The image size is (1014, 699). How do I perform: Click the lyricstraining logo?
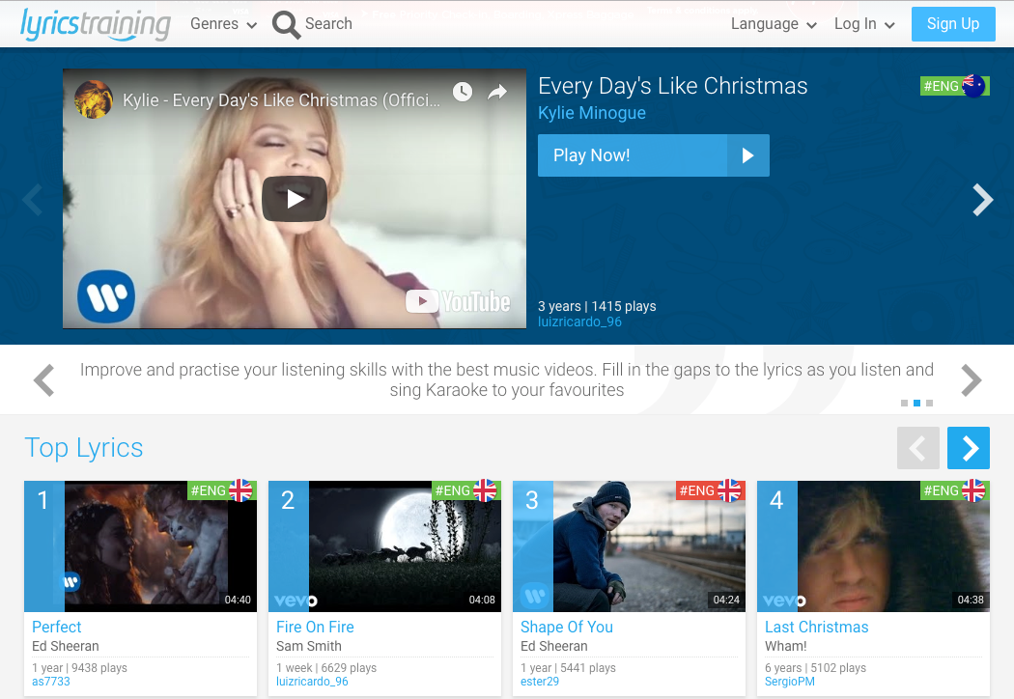[x=95, y=24]
